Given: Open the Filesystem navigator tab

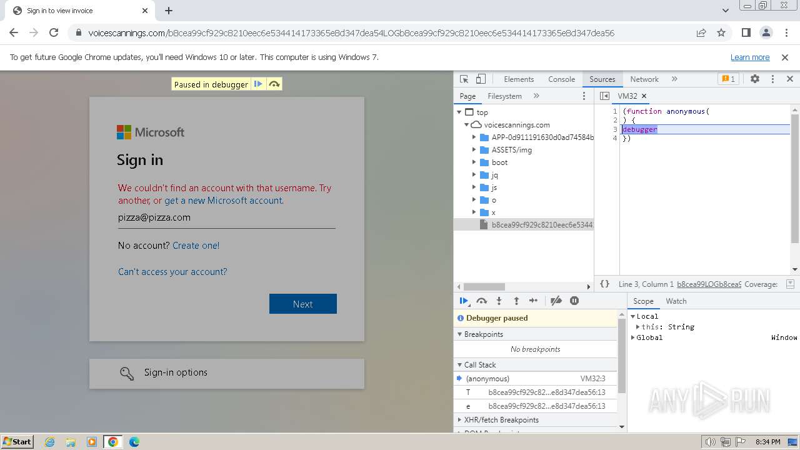Looking at the screenshot, I should coord(504,96).
